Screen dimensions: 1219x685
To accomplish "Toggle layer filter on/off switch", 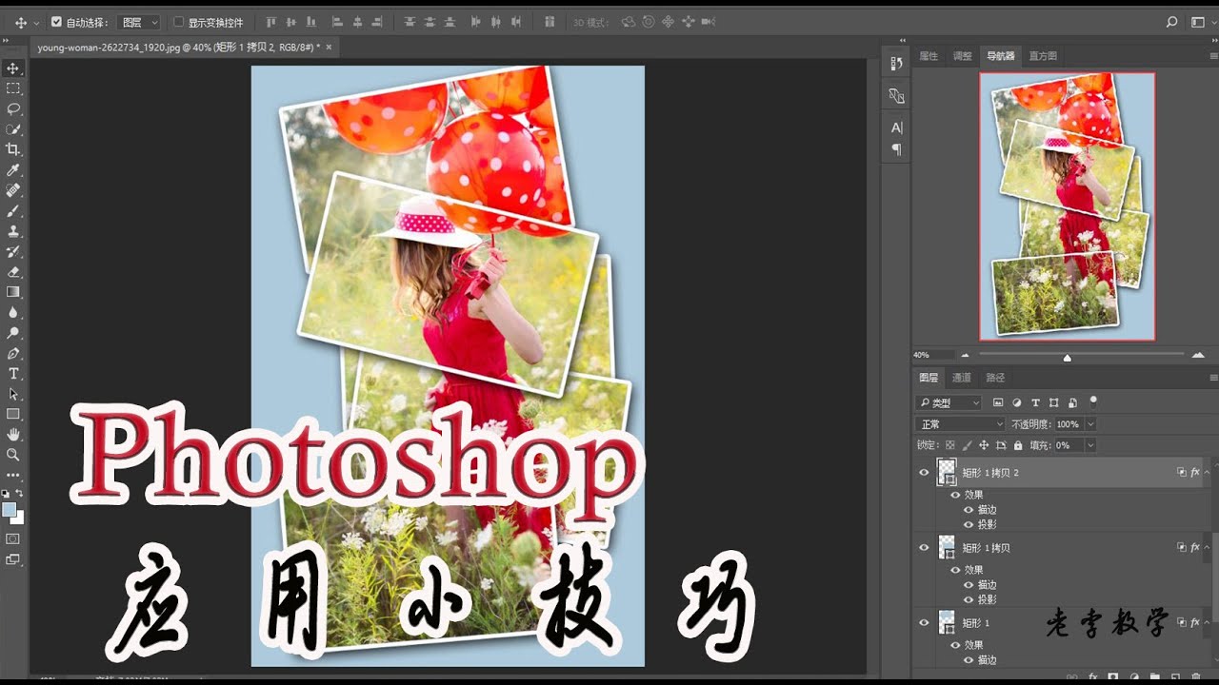I will tap(1093, 401).
